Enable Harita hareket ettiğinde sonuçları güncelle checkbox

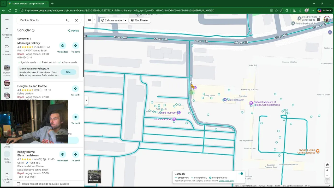[x=19, y=184]
